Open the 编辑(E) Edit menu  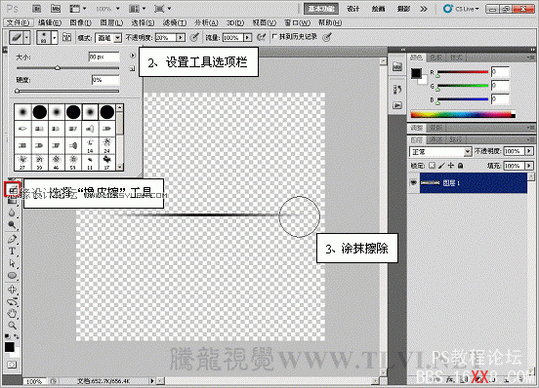coord(50,22)
